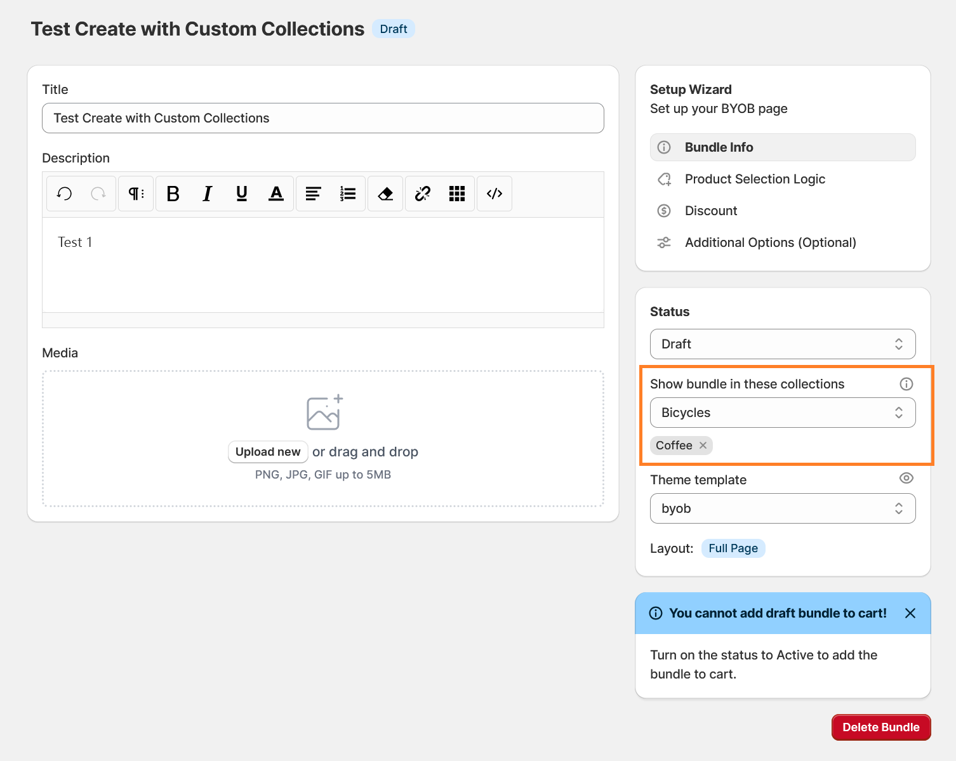The width and height of the screenshot is (956, 761).
Task: Switch editor to HTML code view
Action: coord(495,194)
